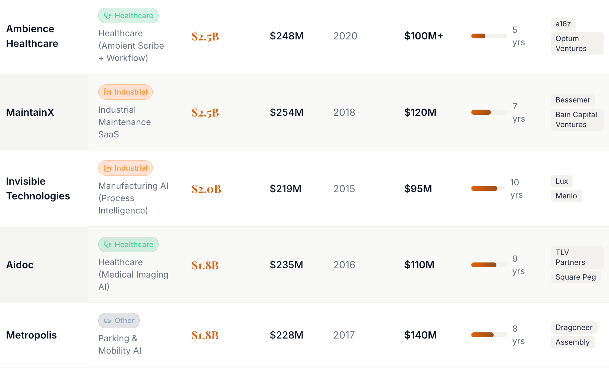The image size is (609, 368).
Task: Click MaintainX 7 yrs age bar
Action: tap(489, 112)
